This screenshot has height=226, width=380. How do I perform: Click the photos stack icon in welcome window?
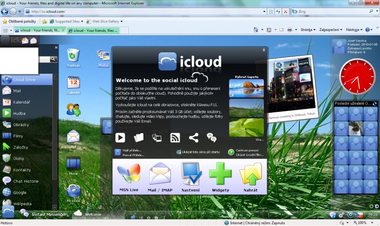[157, 138]
